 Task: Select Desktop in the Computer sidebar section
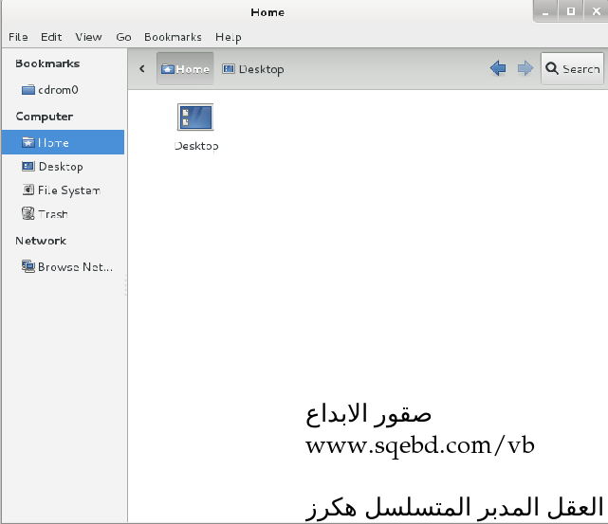pos(60,167)
